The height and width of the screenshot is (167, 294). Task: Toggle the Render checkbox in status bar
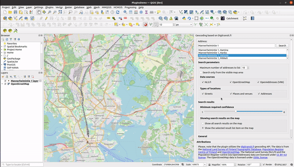coord(264,165)
